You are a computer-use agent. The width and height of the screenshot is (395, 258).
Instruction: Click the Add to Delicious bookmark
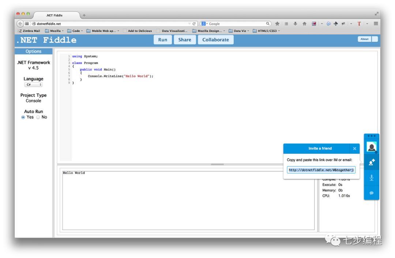[138, 31]
